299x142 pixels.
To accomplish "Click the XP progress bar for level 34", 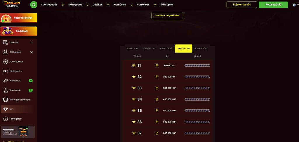I will pyautogui.click(x=197, y=99).
